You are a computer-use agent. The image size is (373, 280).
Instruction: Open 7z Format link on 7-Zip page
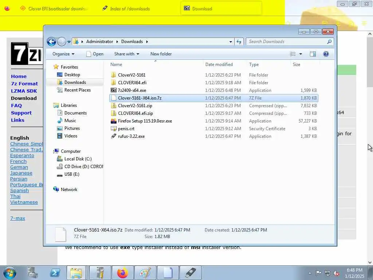coord(24,84)
